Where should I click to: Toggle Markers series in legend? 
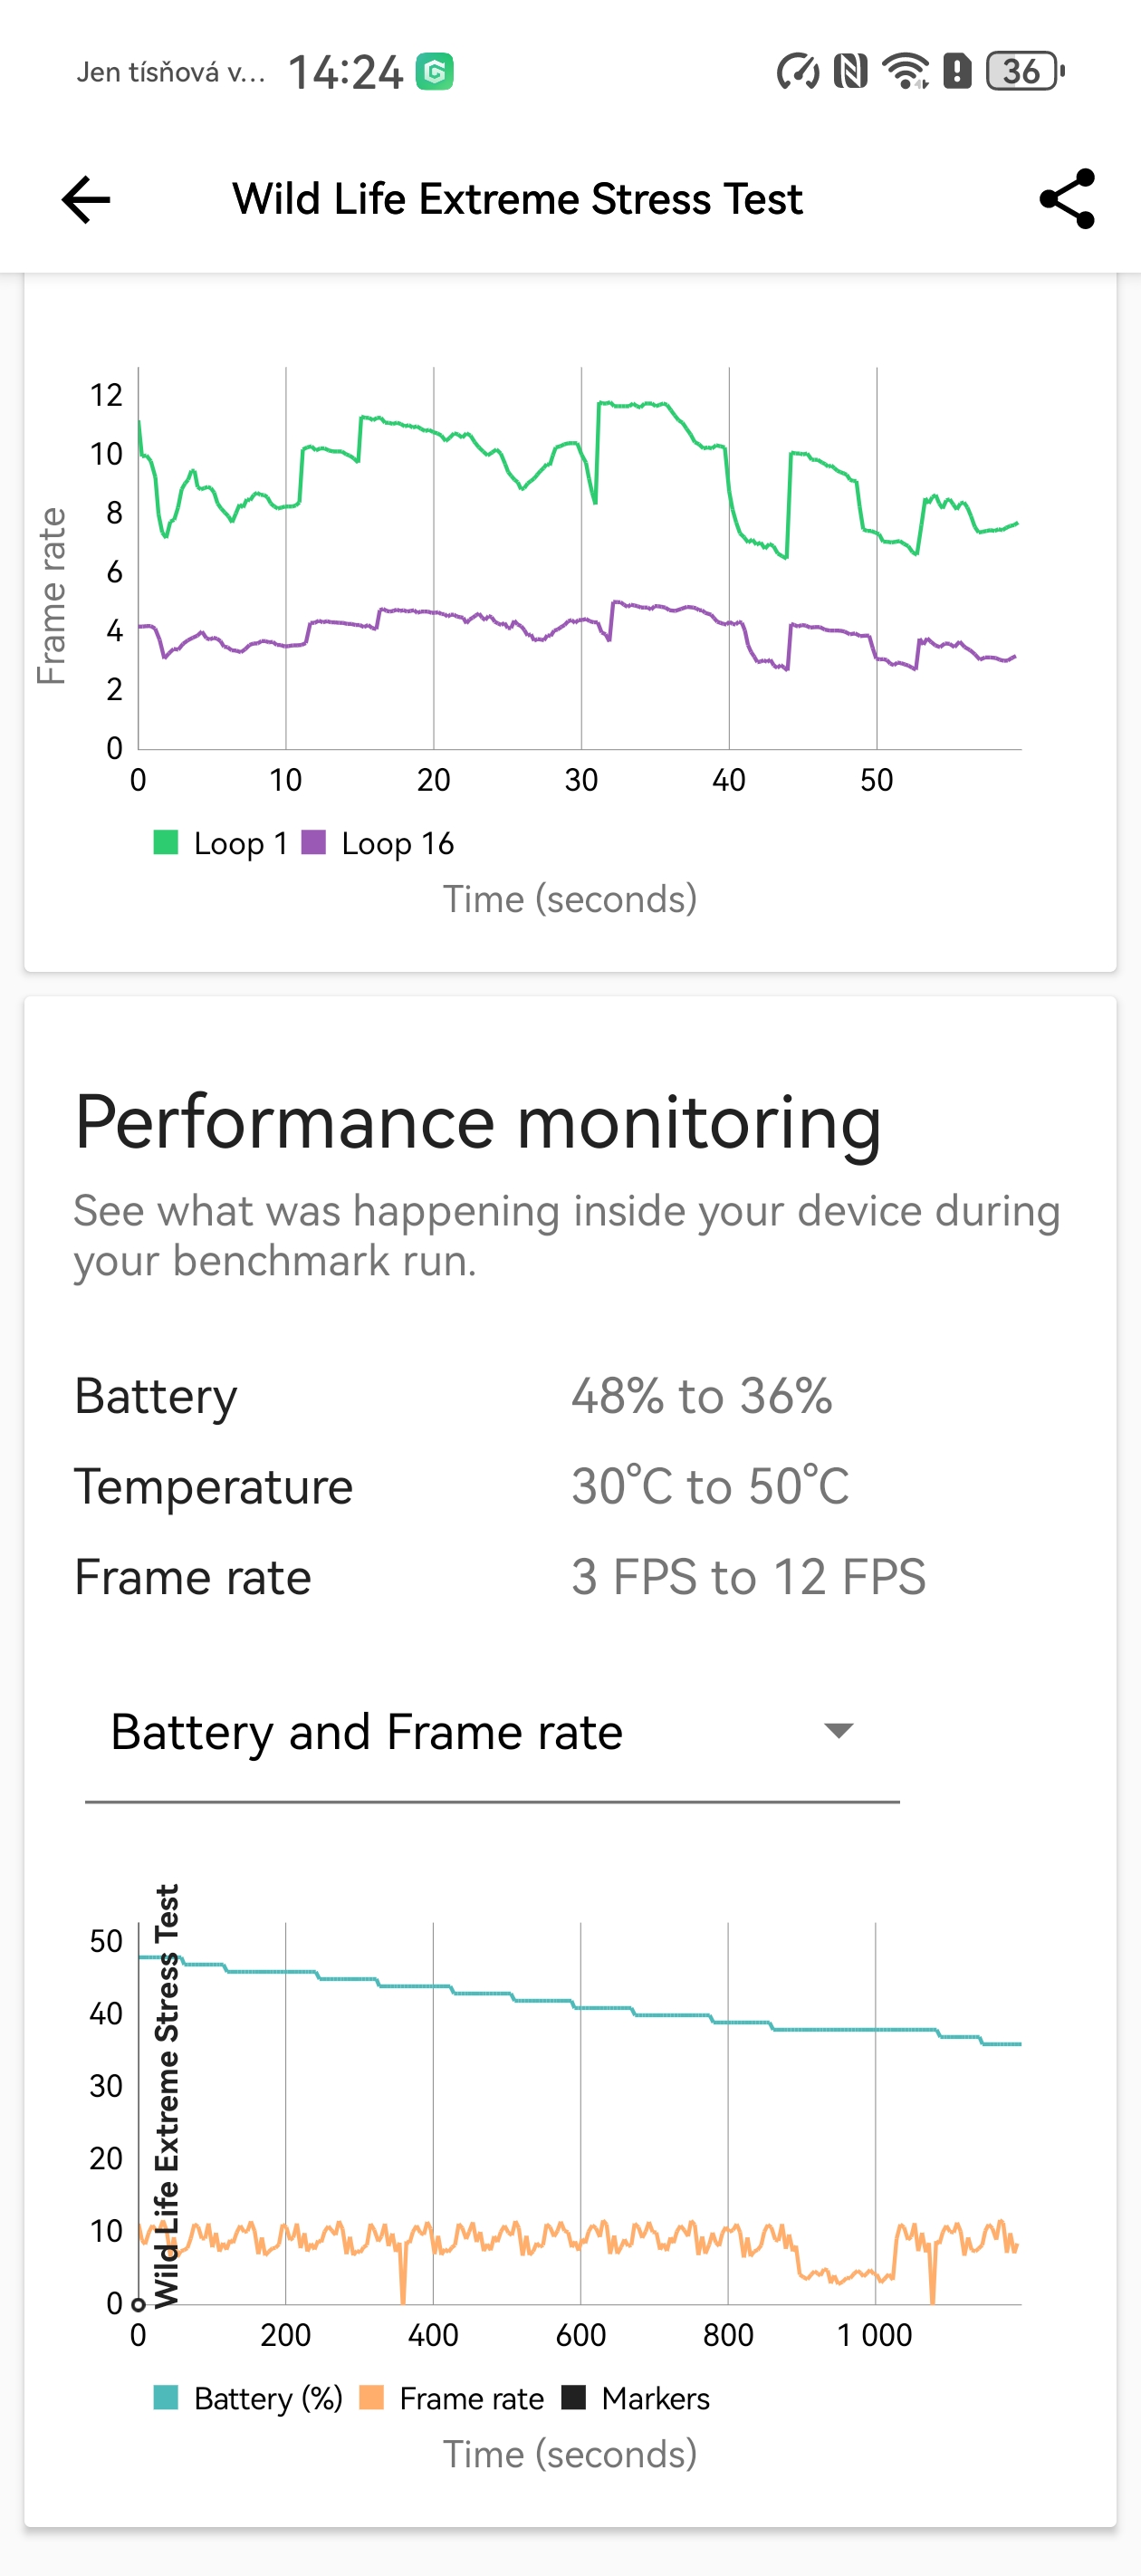[x=636, y=2398]
